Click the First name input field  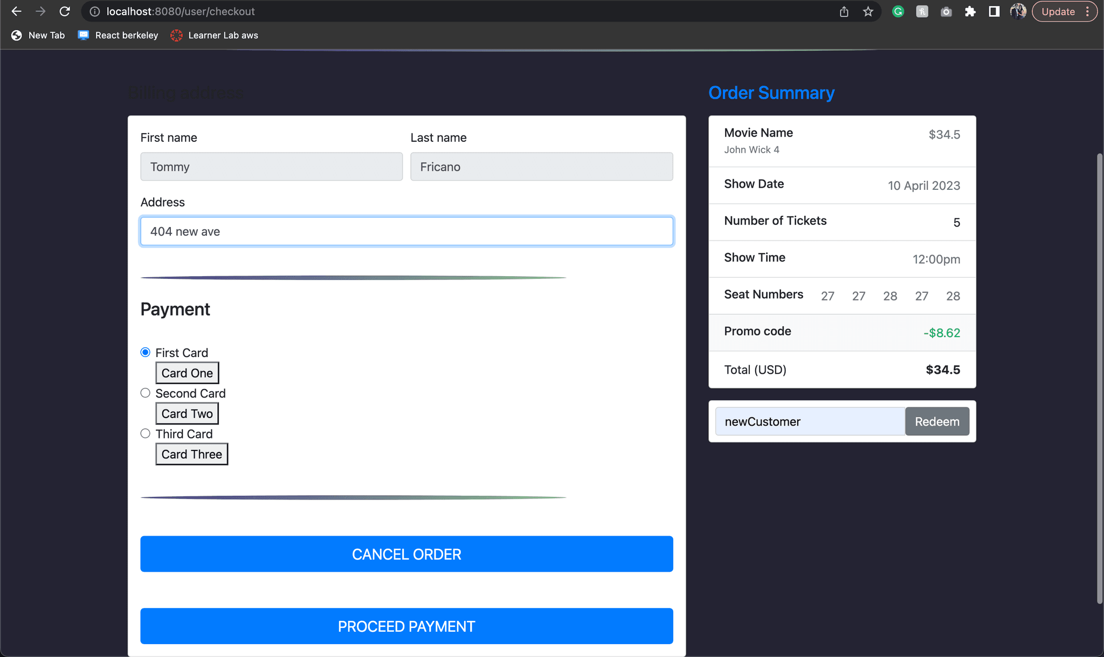coord(271,167)
